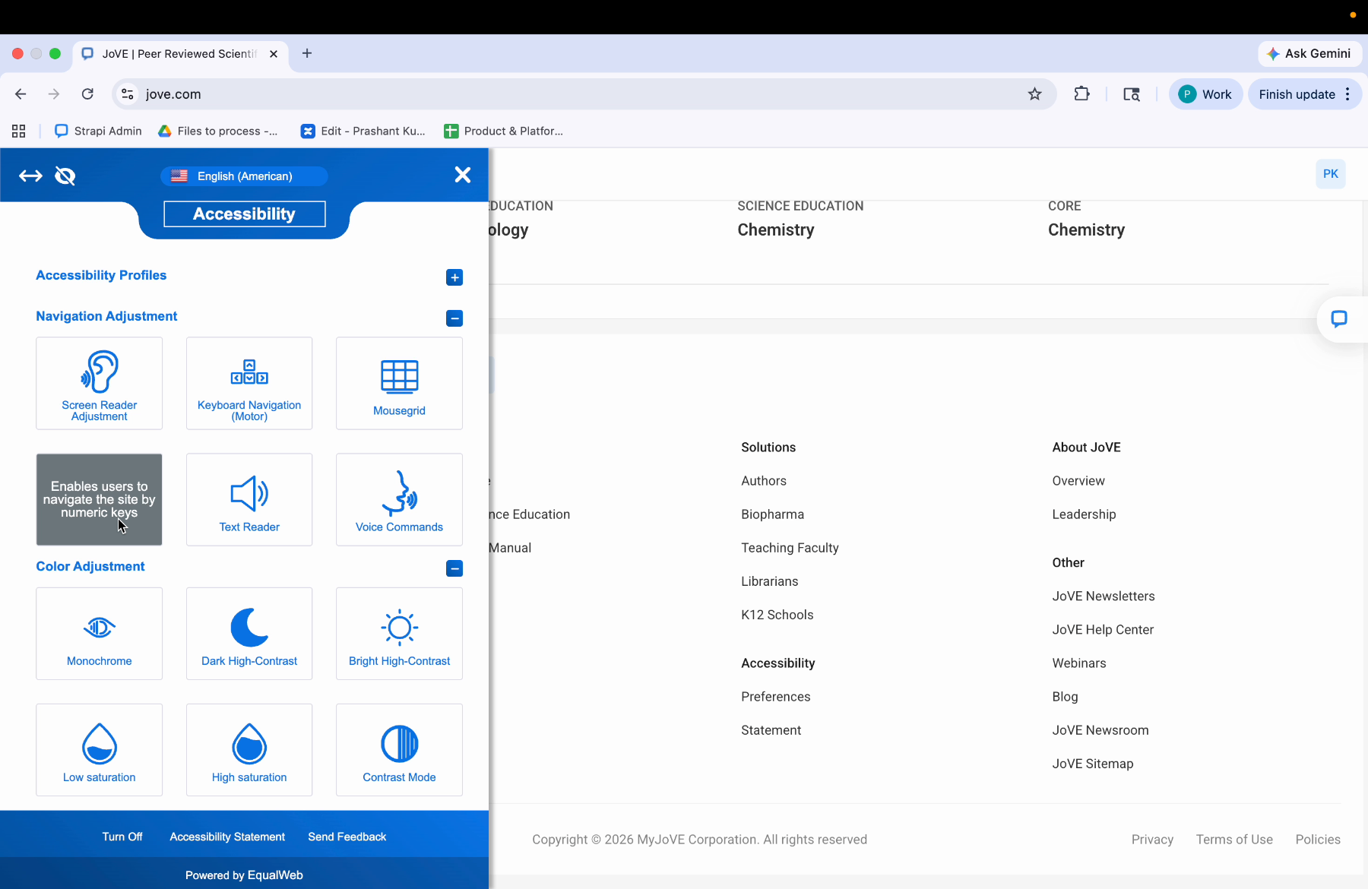Open JoVE Newsletters

coord(1104,596)
